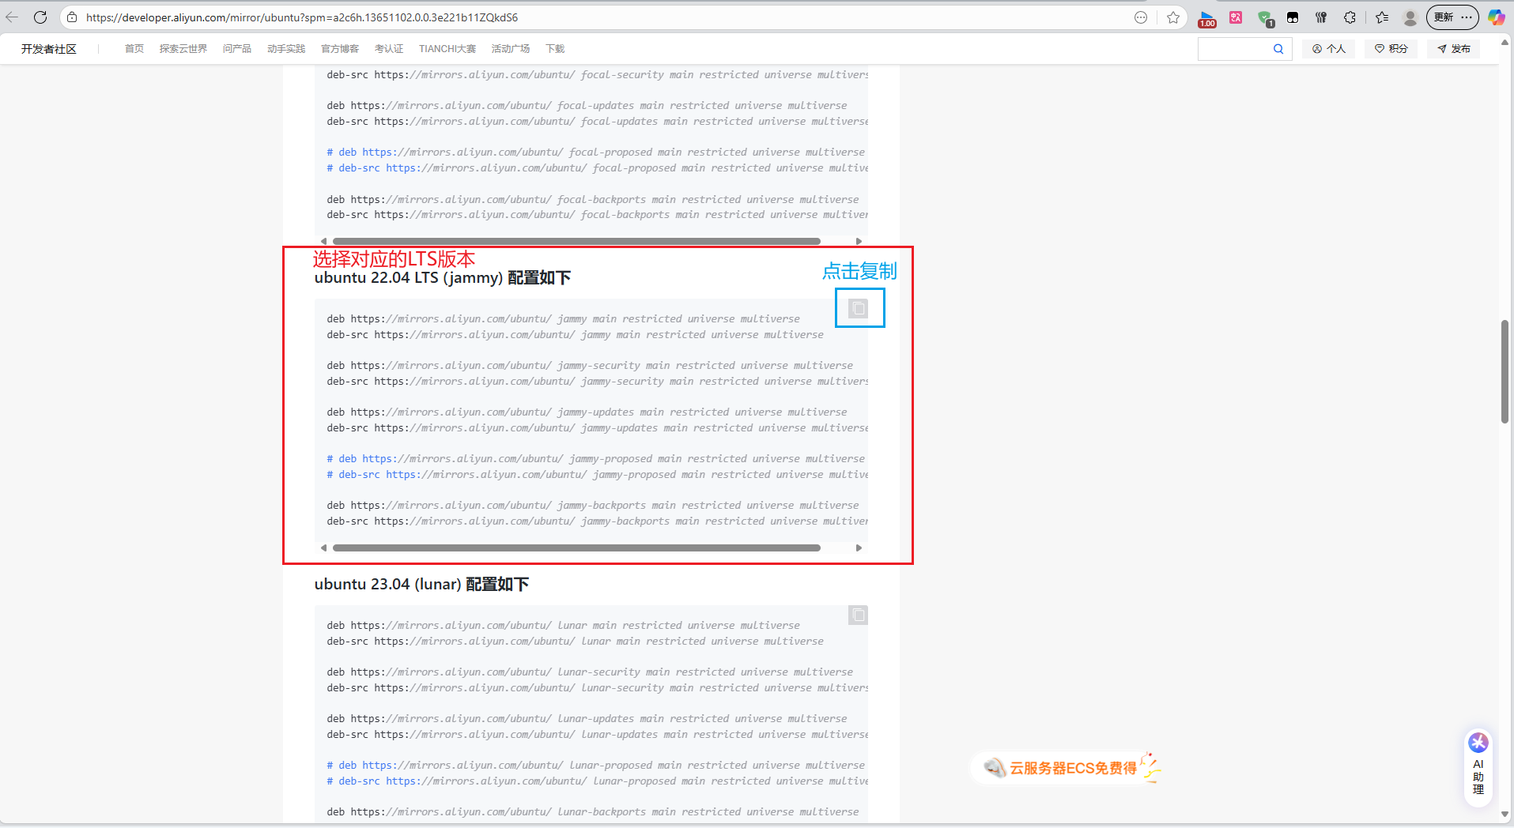Click left arrow of focal code block scrollbar
This screenshot has width=1514, height=828.
click(x=323, y=241)
